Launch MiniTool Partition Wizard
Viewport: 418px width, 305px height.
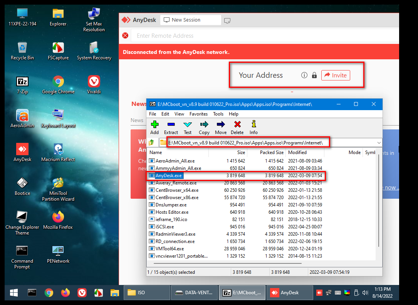[x=58, y=189]
